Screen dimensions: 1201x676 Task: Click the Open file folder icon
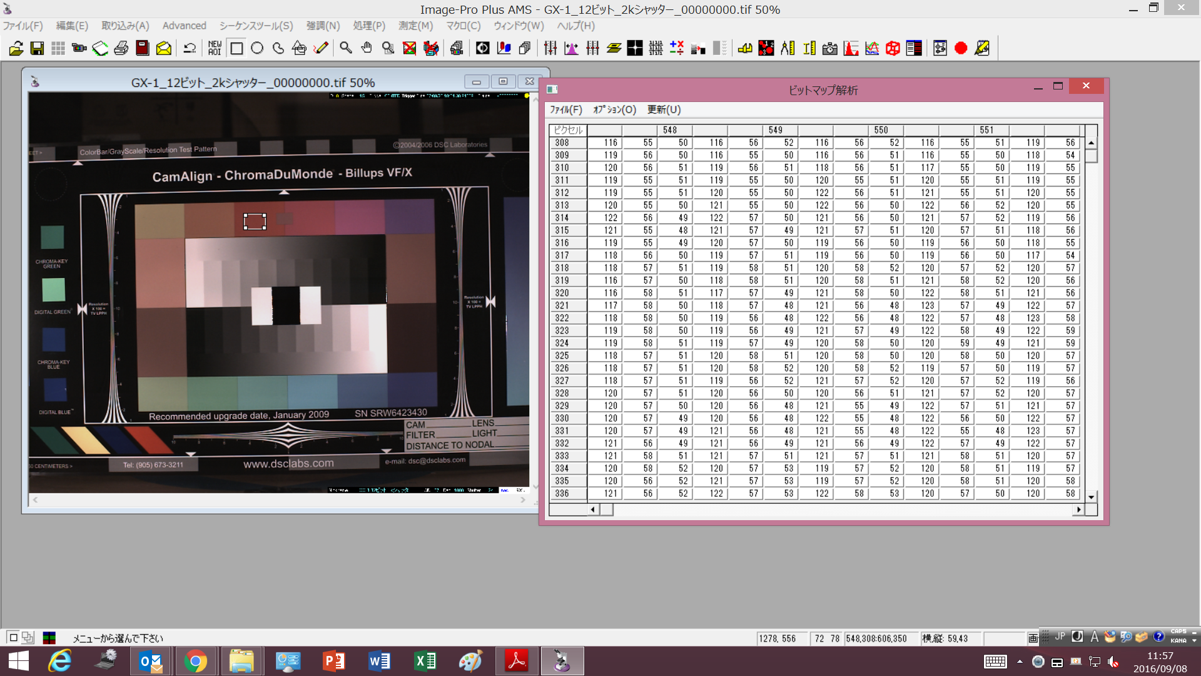[16, 48]
